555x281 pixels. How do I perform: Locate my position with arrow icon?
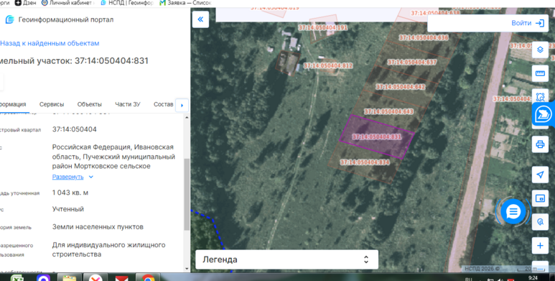click(x=540, y=175)
